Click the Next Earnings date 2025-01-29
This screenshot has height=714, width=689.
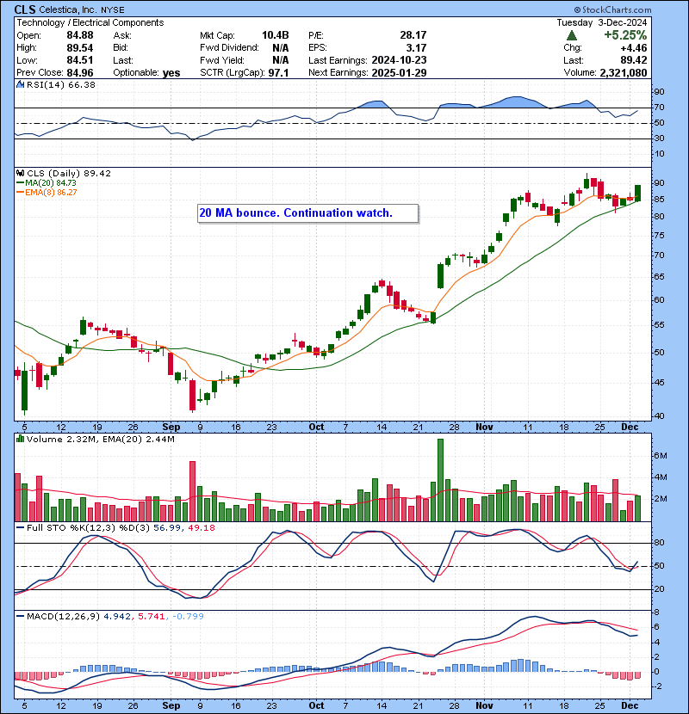point(399,72)
